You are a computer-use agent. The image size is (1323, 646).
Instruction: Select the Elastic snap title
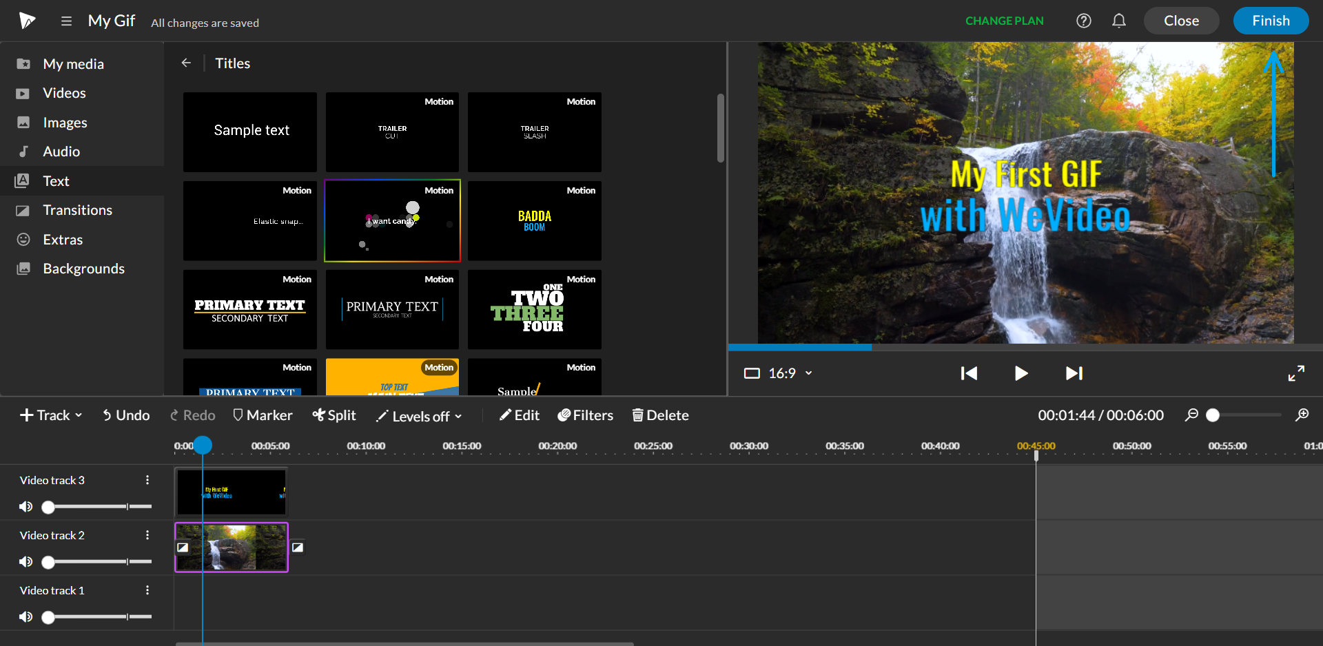[x=250, y=221]
